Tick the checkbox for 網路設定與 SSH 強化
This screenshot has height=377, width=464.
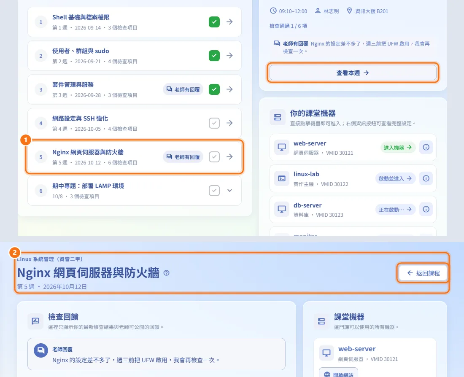(214, 123)
